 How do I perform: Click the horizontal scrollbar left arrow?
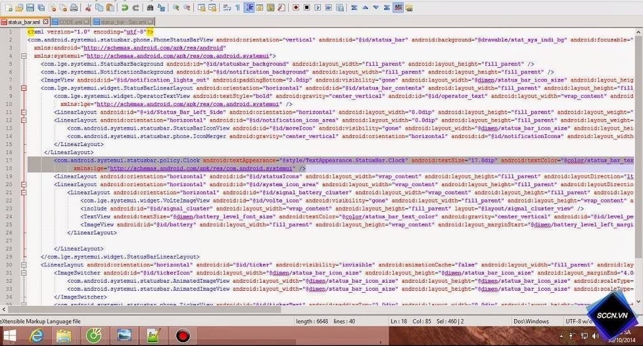[4, 310]
